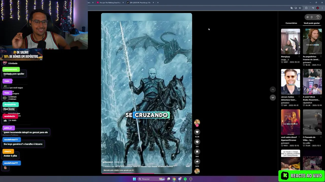Expand video caption with 'mais'
Screen dimensions: 325x182
[x=188, y=166]
